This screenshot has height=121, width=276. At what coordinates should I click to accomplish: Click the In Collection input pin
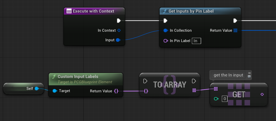coord(166,30)
